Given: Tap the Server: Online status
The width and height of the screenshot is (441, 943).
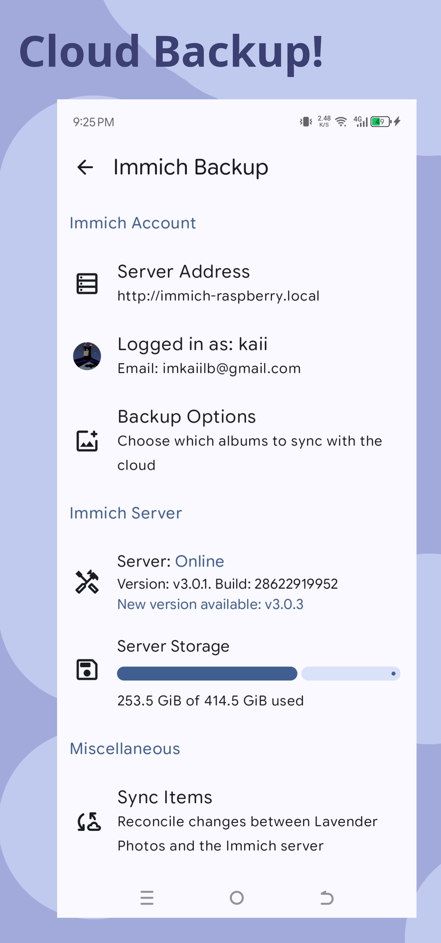Looking at the screenshot, I should coord(171,561).
